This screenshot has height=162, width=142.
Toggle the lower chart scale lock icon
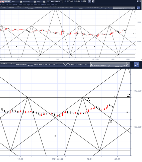[x=136, y=64]
